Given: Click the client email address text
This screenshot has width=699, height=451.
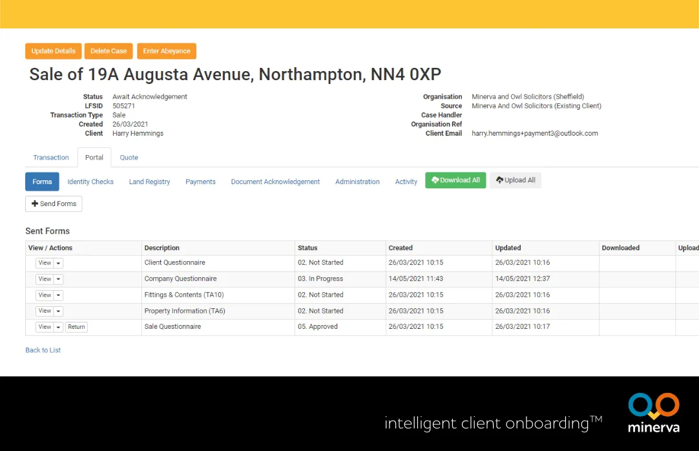Looking at the screenshot, I should point(535,133).
